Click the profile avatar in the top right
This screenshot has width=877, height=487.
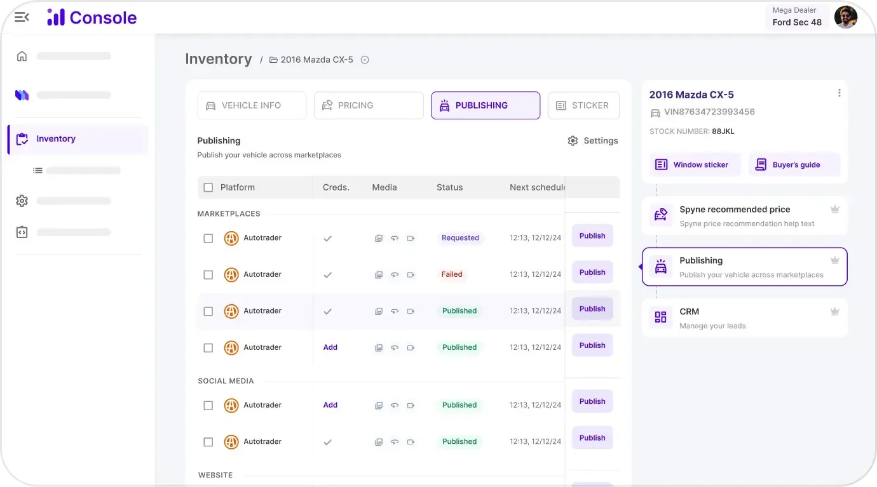(846, 17)
